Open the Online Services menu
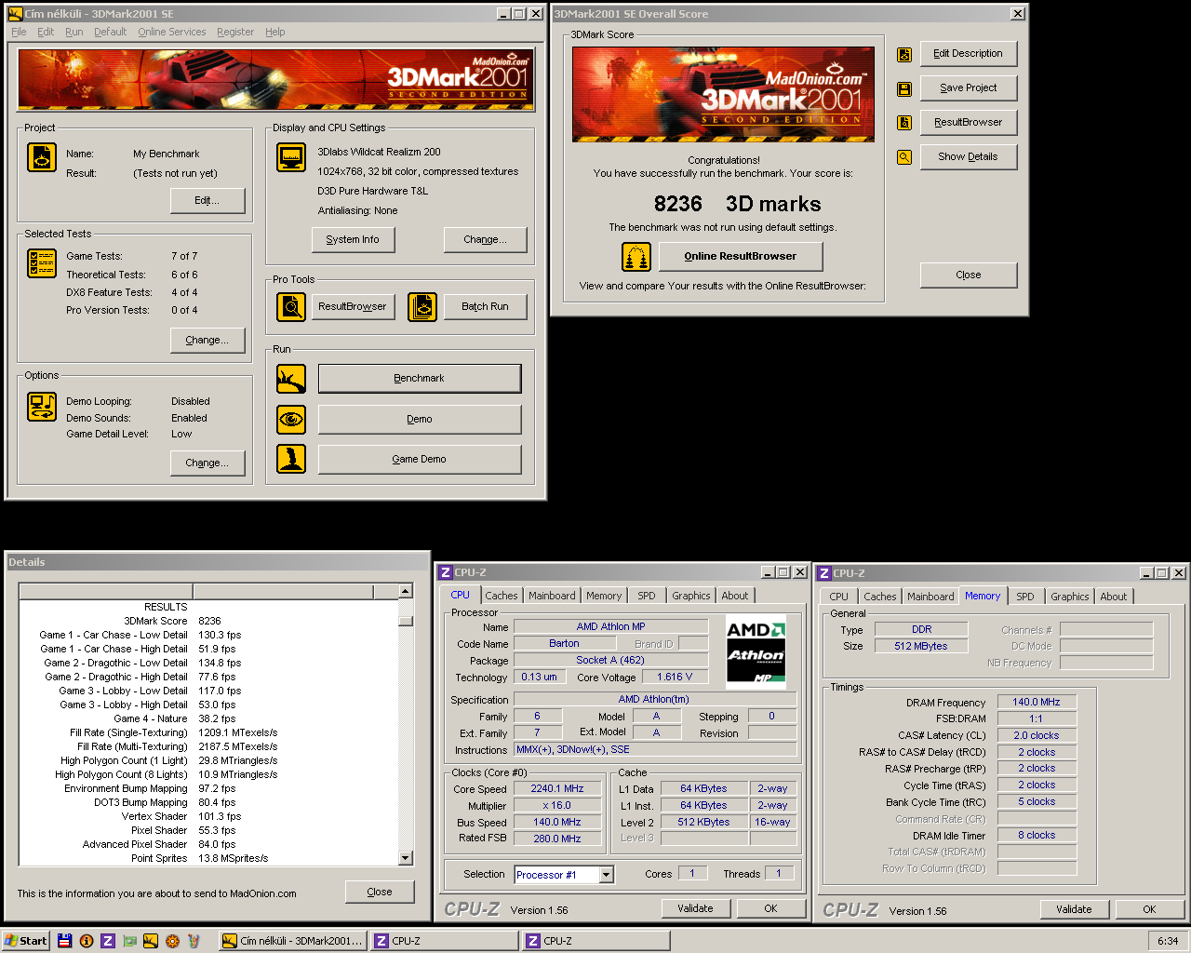The width and height of the screenshot is (1191, 953). 172,32
